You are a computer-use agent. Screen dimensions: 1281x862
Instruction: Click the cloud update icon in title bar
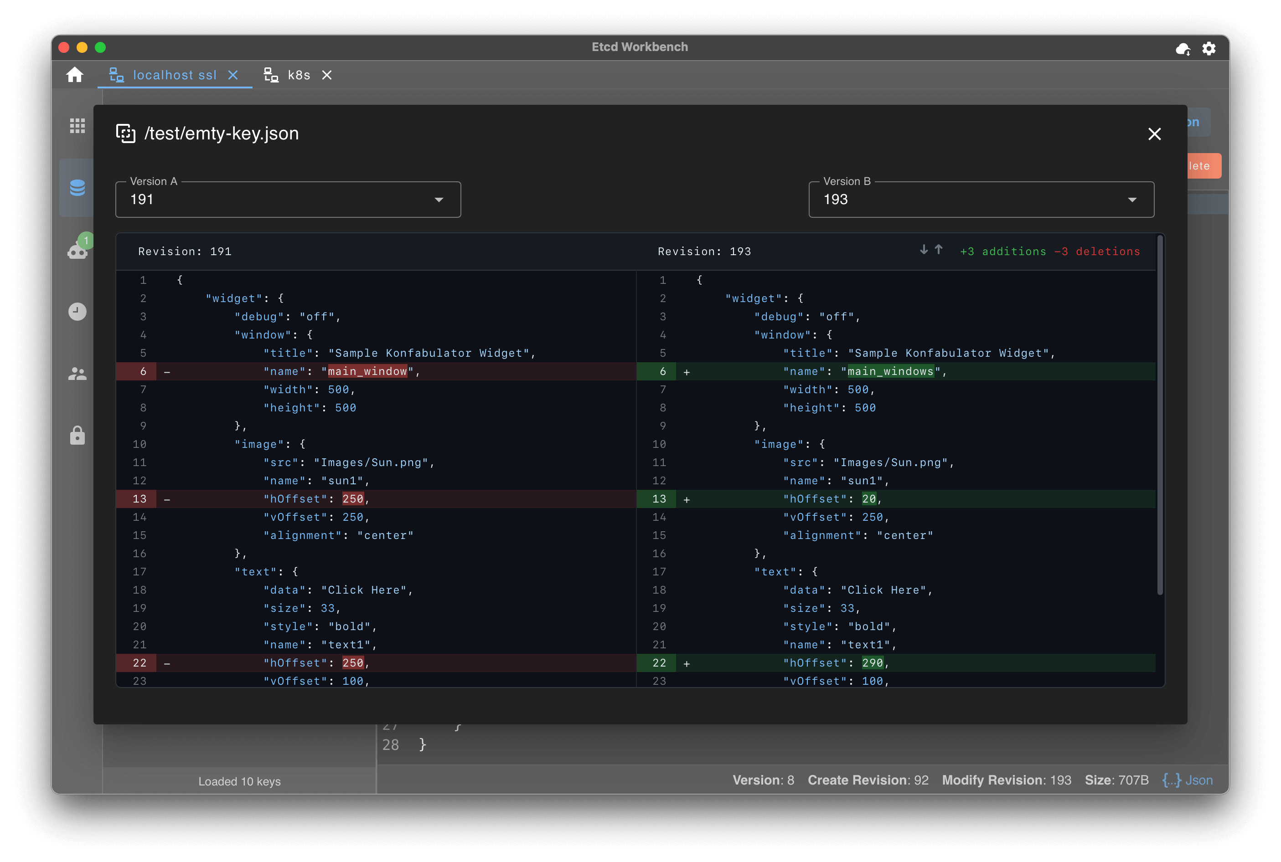coord(1183,48)
